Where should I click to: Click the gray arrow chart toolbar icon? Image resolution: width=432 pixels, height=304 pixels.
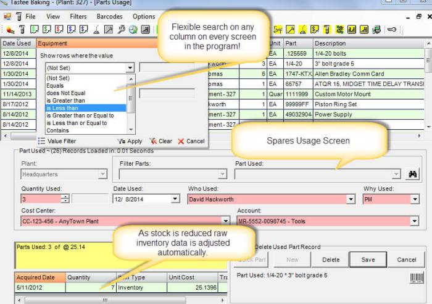[108, 29]
